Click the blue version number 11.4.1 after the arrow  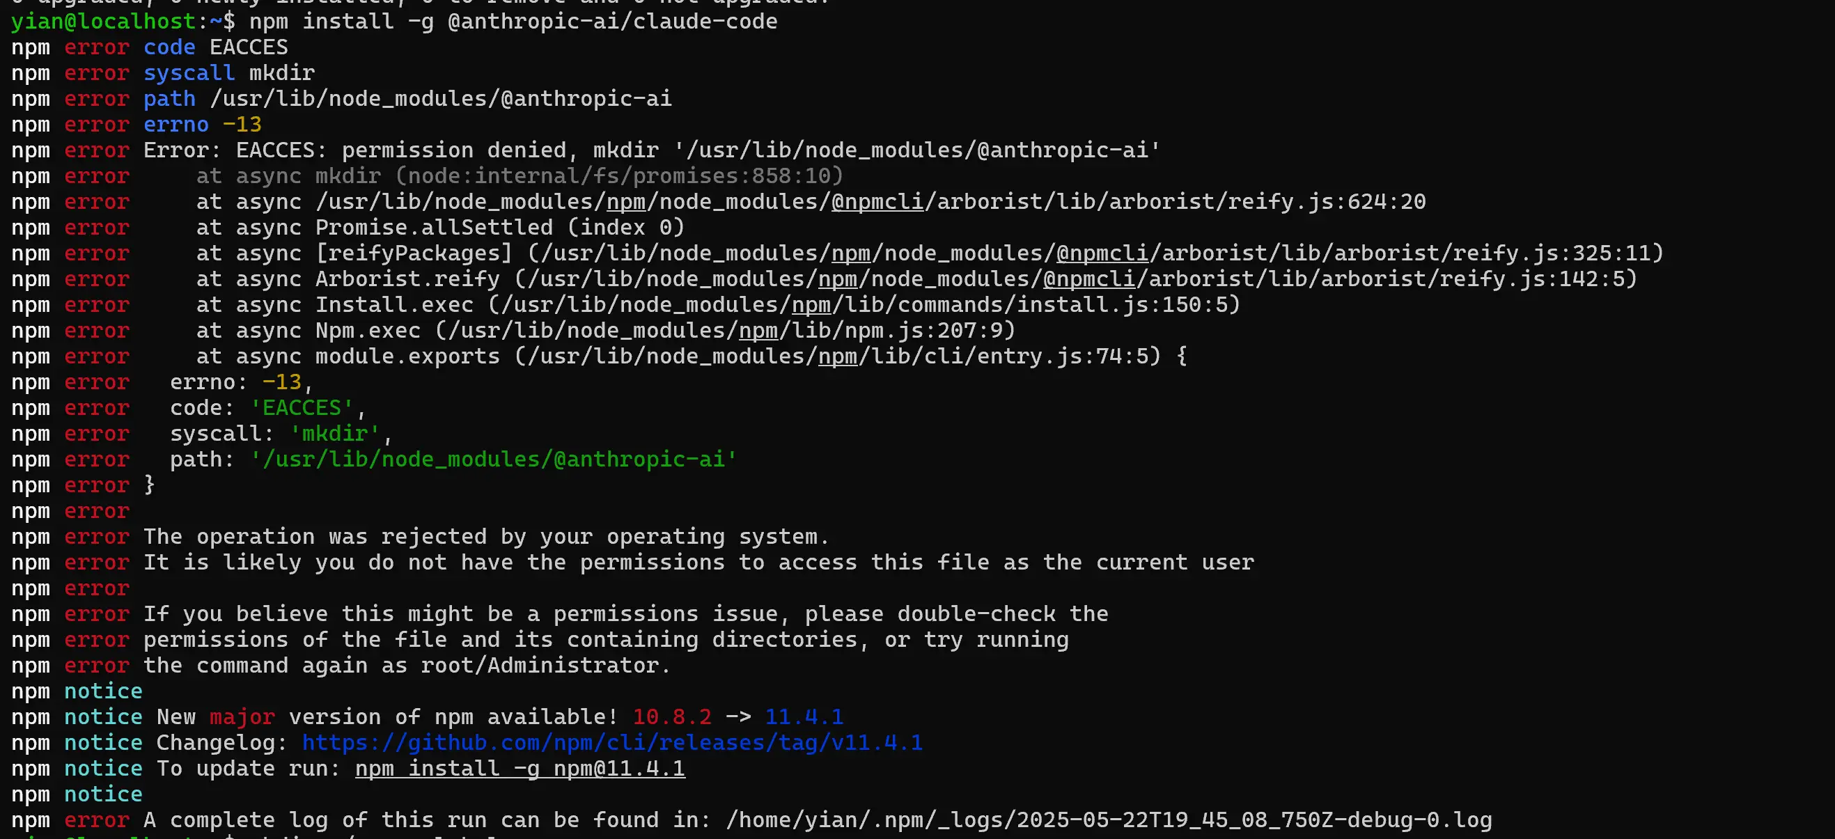804,716
